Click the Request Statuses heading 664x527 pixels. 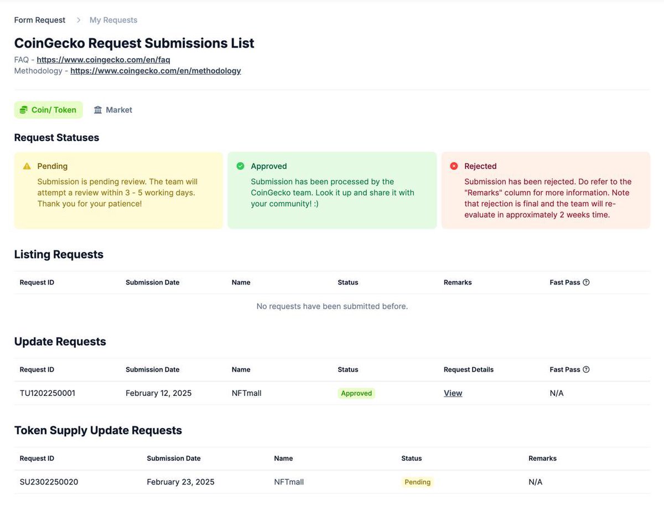click(x=56, y=137)
